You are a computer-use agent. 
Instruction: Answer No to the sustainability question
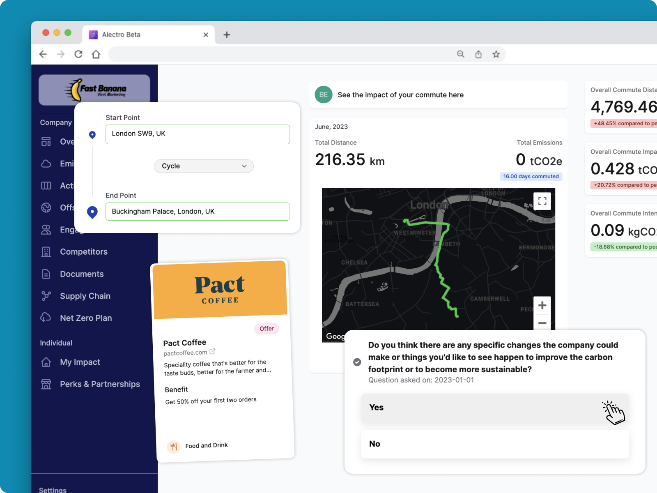pyautogui.click(x=495, y=444)
